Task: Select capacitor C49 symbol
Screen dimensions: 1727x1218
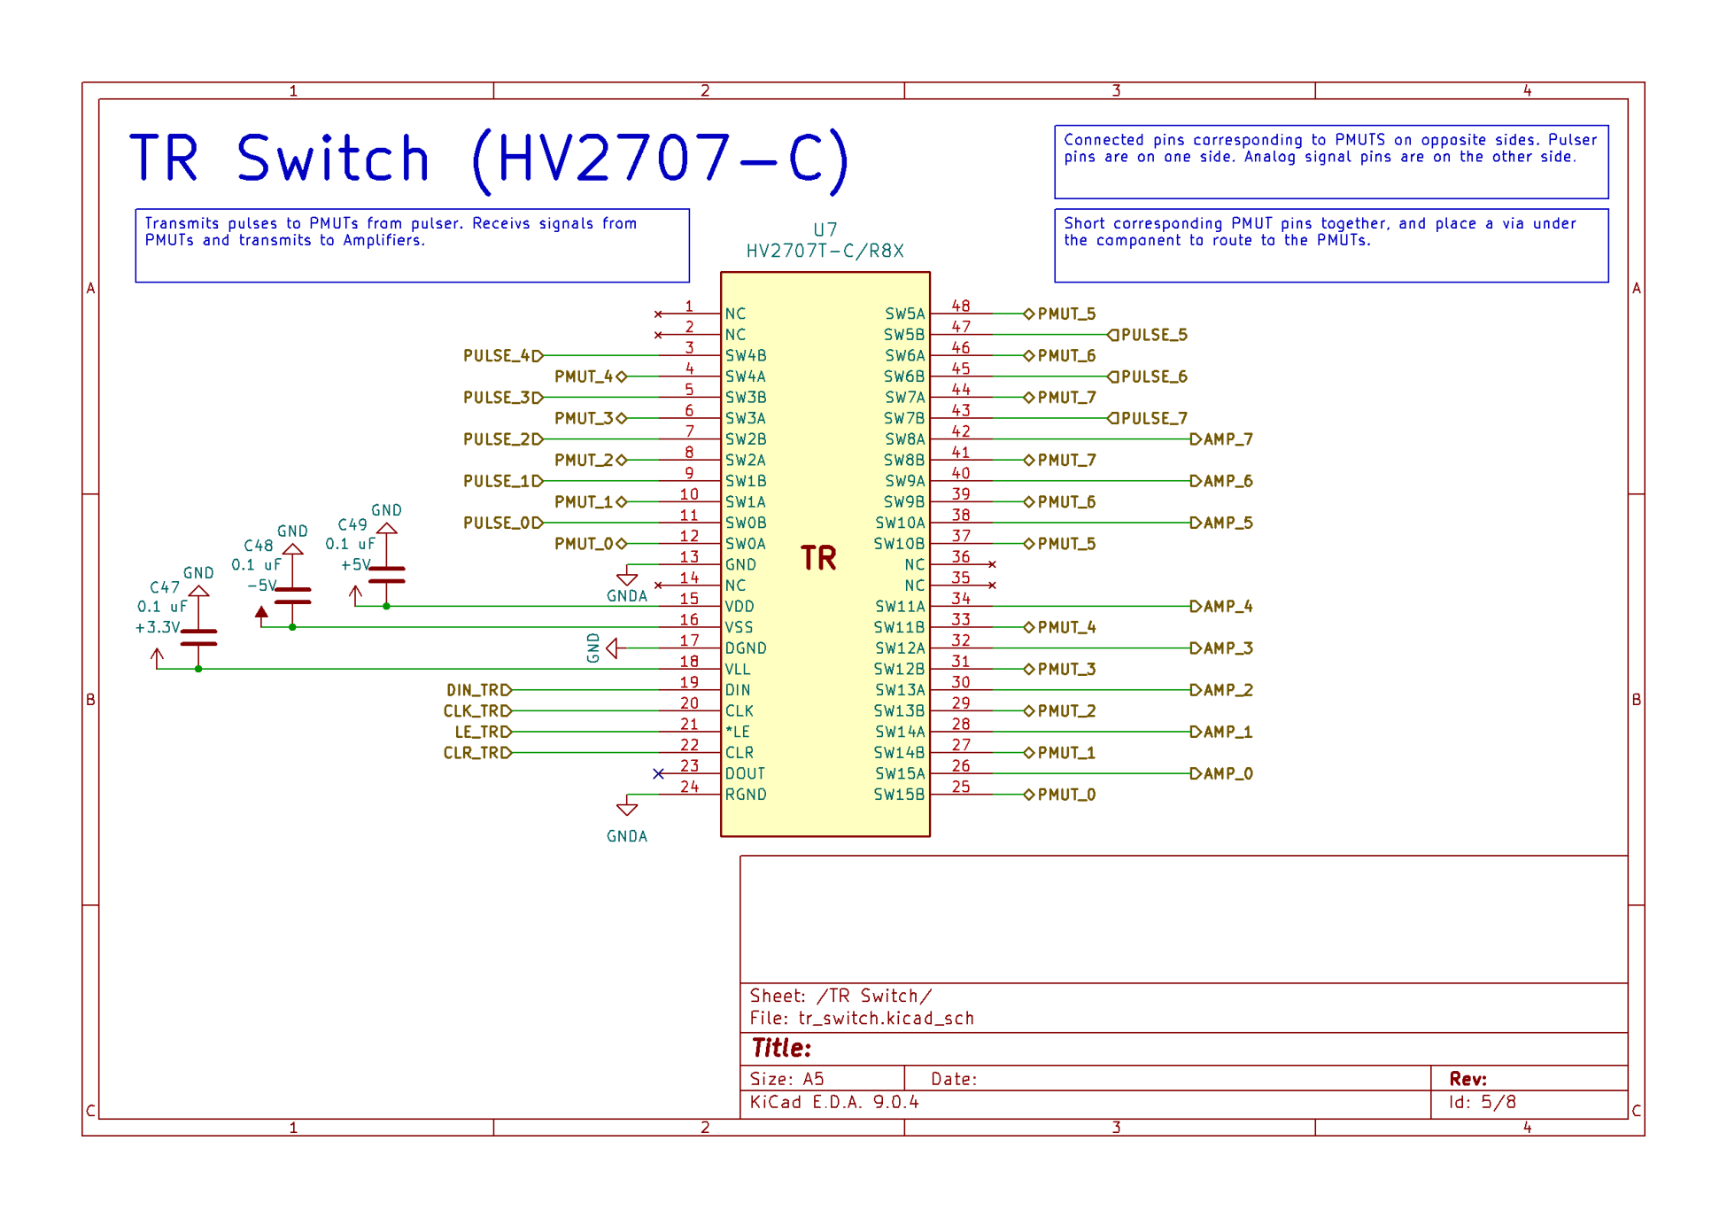Action: 386,575
